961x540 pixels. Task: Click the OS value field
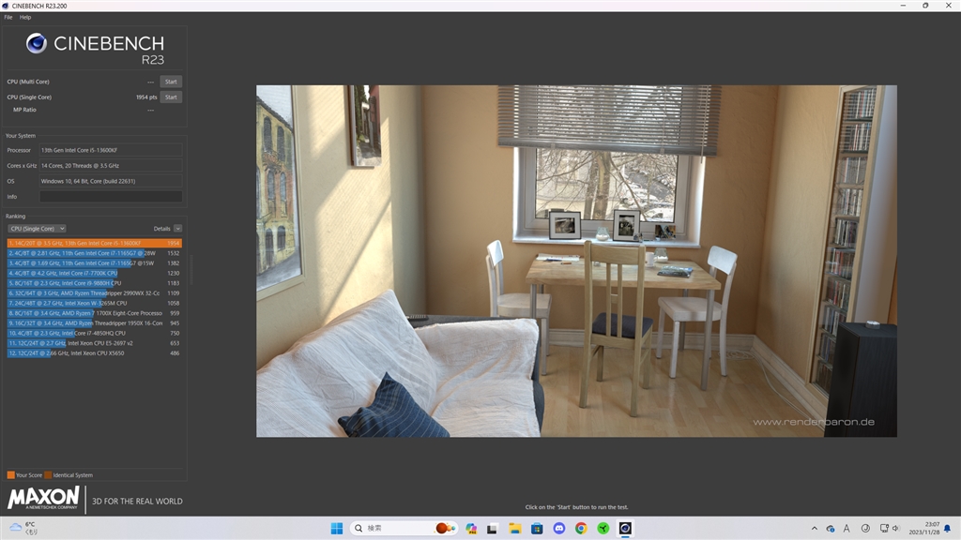[x=111, y=181]
